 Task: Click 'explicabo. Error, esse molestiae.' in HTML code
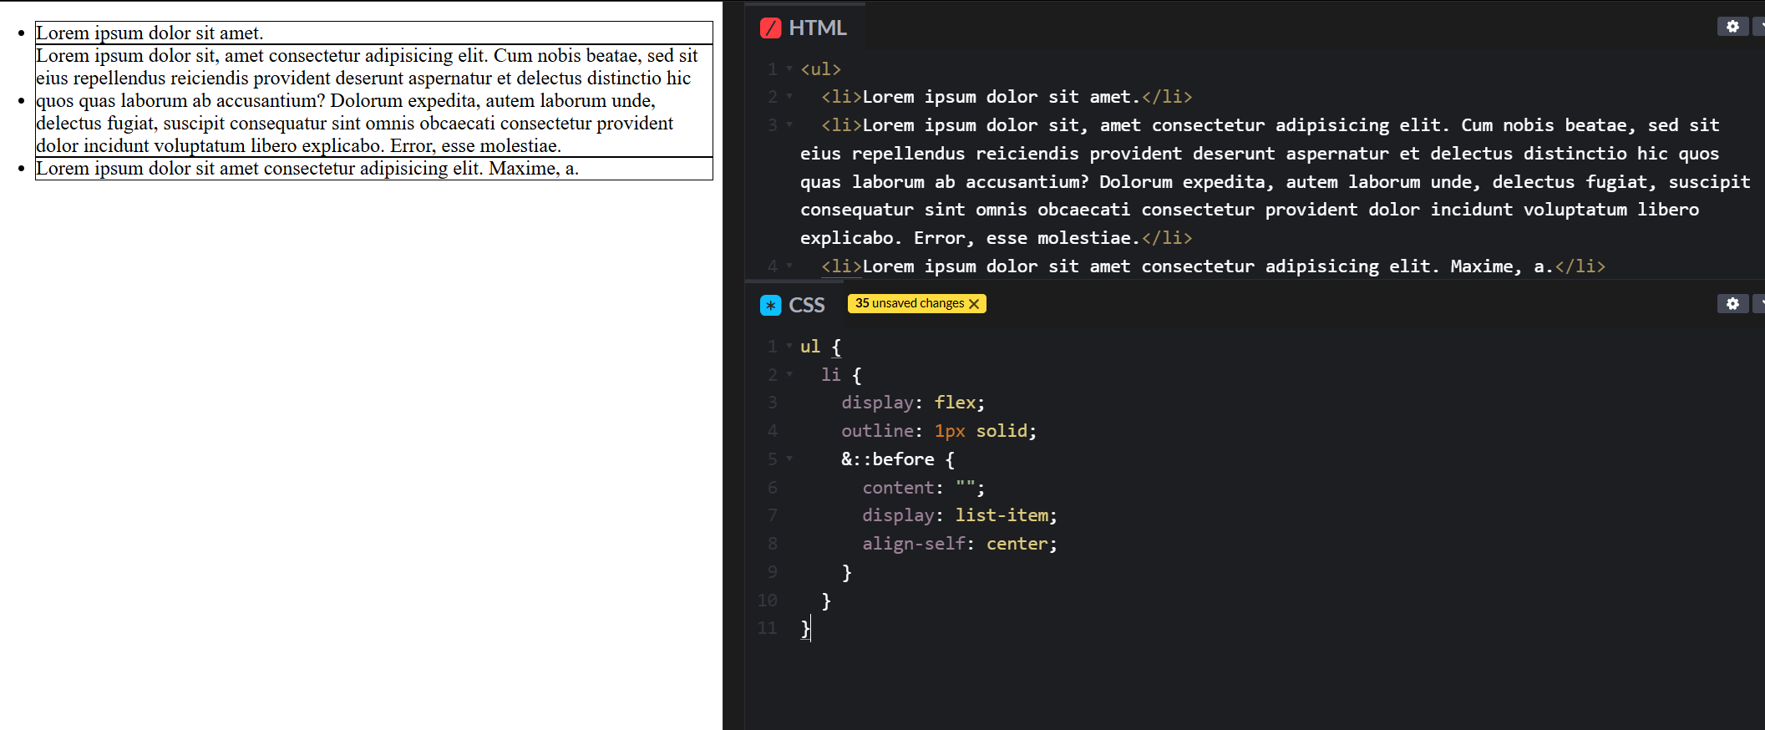(971, 238)
